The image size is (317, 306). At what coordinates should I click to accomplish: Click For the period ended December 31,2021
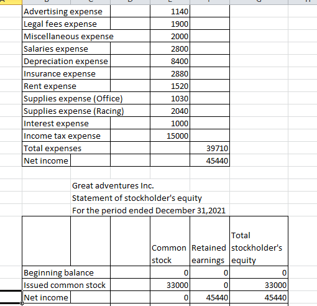pyautogui.click(x=149, y=210)
